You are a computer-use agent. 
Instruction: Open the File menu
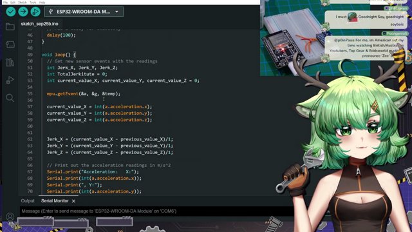click(x=5, y=3)
